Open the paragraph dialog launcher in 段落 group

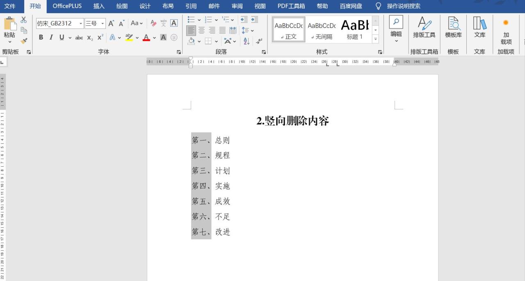(264, 52)
